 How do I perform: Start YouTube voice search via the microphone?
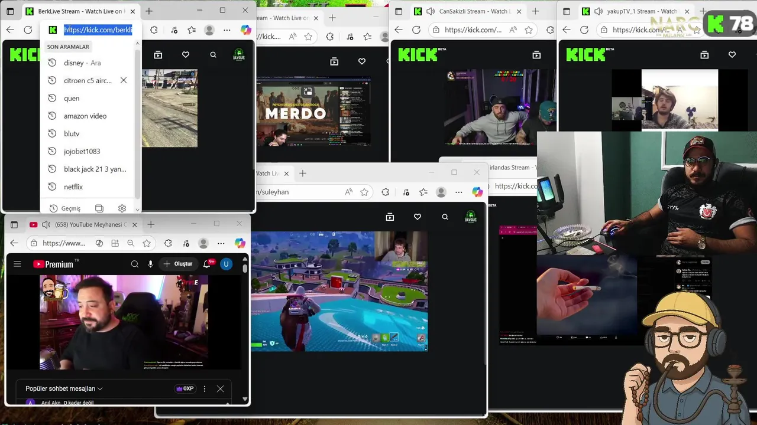click(x=150, y=264)
